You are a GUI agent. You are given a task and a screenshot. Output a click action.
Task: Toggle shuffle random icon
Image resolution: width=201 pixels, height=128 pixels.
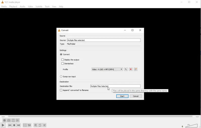(44, 125)
